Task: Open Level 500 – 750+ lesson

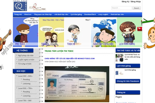Action: point(25,88)
